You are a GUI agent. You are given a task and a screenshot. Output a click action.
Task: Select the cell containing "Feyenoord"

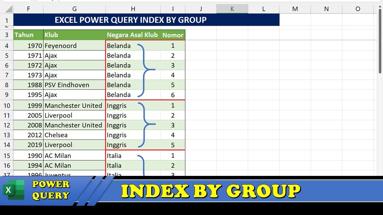(x=75, y=46)
